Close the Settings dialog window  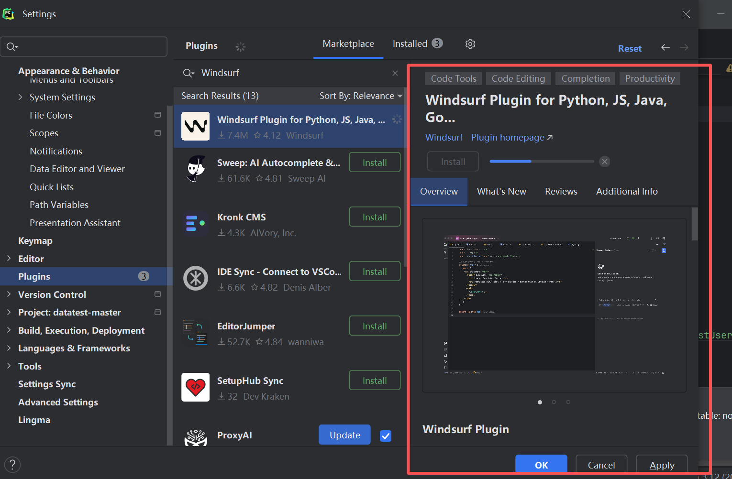point(686,14)
